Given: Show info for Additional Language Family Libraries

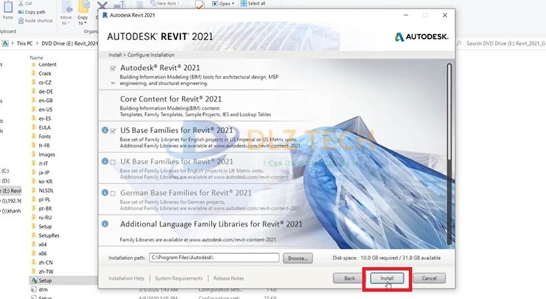Looking at the screenshot, I should pyautogui.click(x=105, y=224).
